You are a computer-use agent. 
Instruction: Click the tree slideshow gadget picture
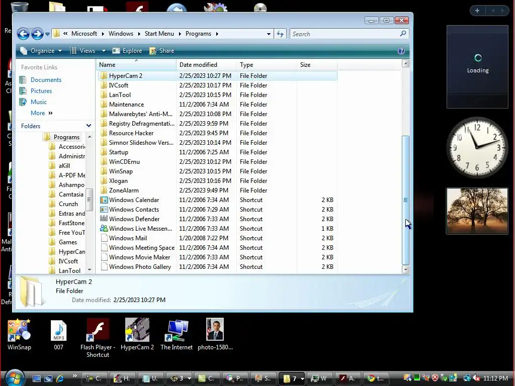pyautogui.click(x=477, y=211)
